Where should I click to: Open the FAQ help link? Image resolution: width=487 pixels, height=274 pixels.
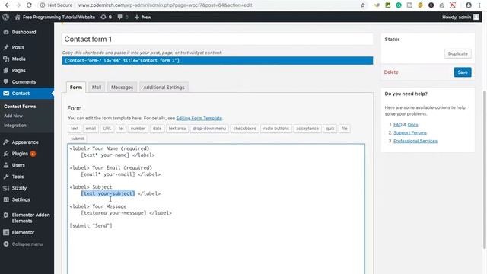click(x=397, y=125)
